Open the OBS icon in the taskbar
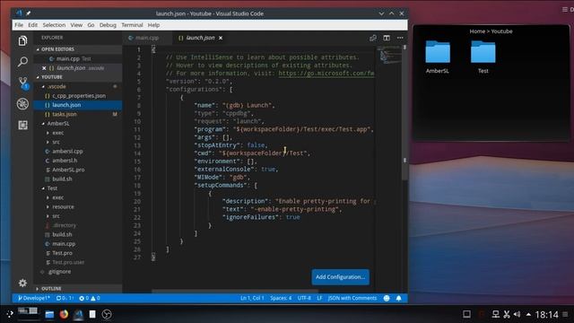This screenshot has width=574, height=323. coord(107,314)
